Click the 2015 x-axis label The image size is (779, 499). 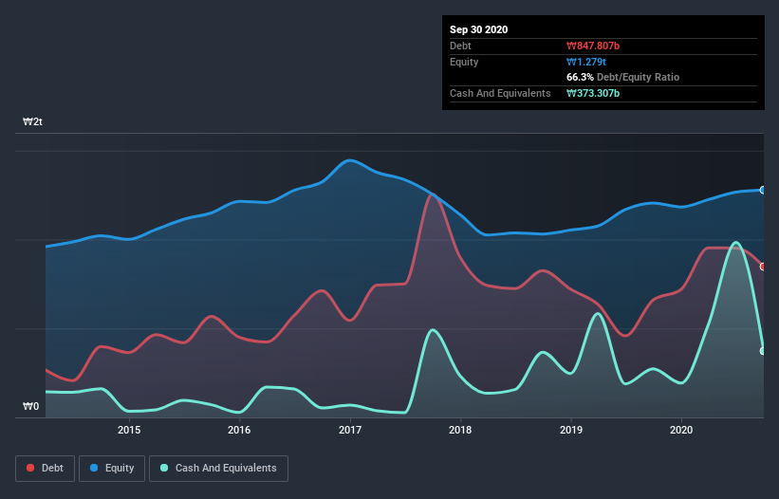click(x=129, y=430)
